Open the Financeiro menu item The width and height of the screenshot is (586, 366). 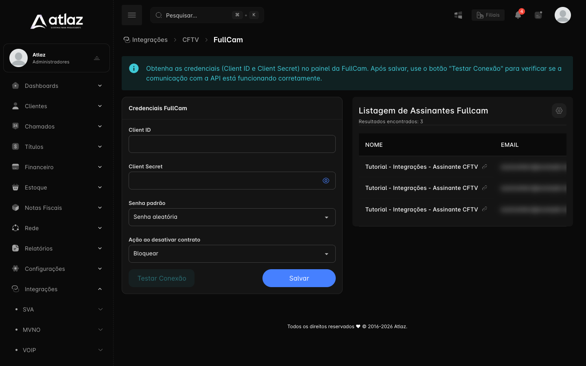[57, 167]
